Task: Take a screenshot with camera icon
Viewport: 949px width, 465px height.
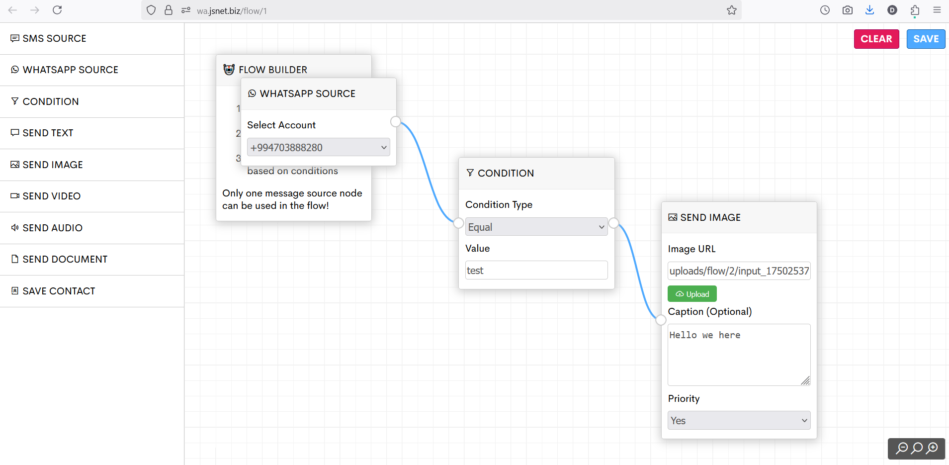Action: click(848, 10)
